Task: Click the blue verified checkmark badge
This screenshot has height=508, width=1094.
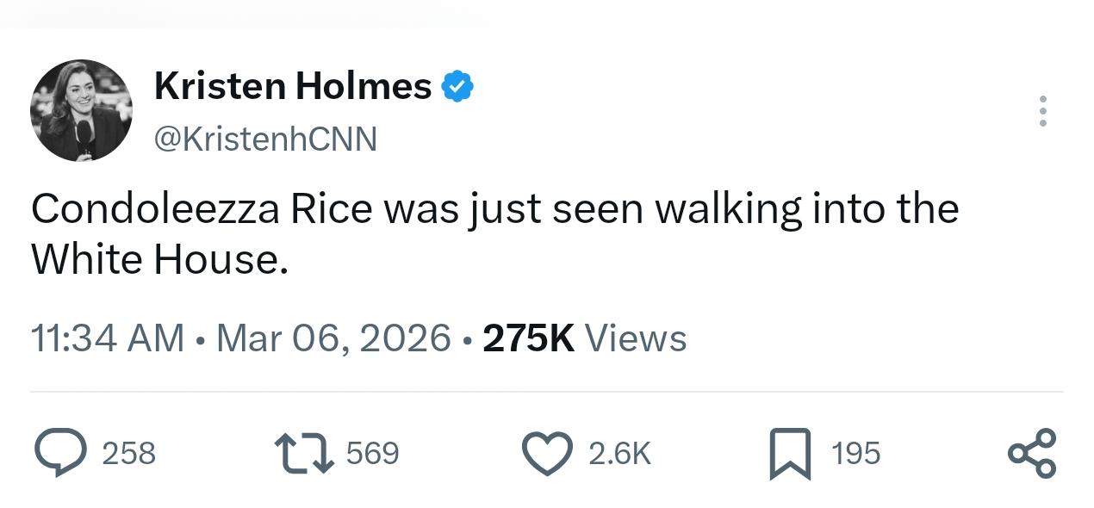Action: point(457,86)
